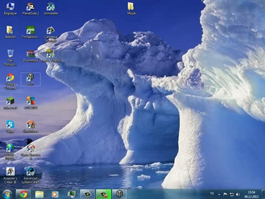Open Windows Explorer from the taskbar
This screenshot has width=265, height=199.
(39, 194)
